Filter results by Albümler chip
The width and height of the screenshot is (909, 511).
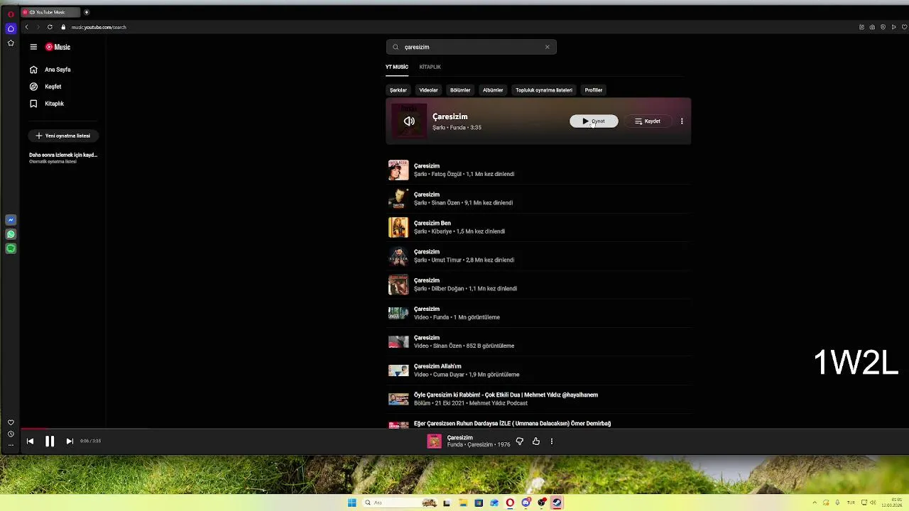tap(493, 90)
